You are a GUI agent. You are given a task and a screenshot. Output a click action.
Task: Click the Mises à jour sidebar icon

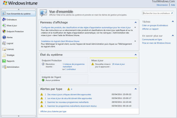click(4, 25)
